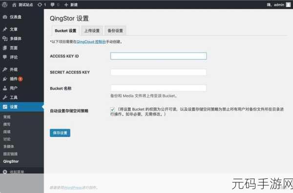
Task: Click the pages document icon
Action: pyautogui.click(x=5, y=48)
